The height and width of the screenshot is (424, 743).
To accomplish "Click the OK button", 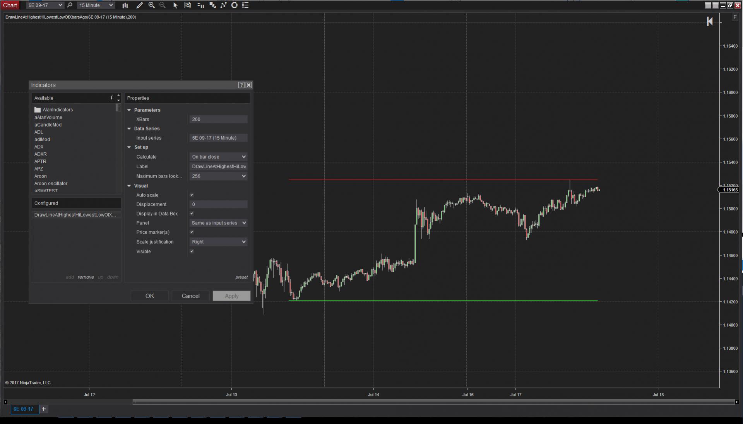I will tap(149, 296).
